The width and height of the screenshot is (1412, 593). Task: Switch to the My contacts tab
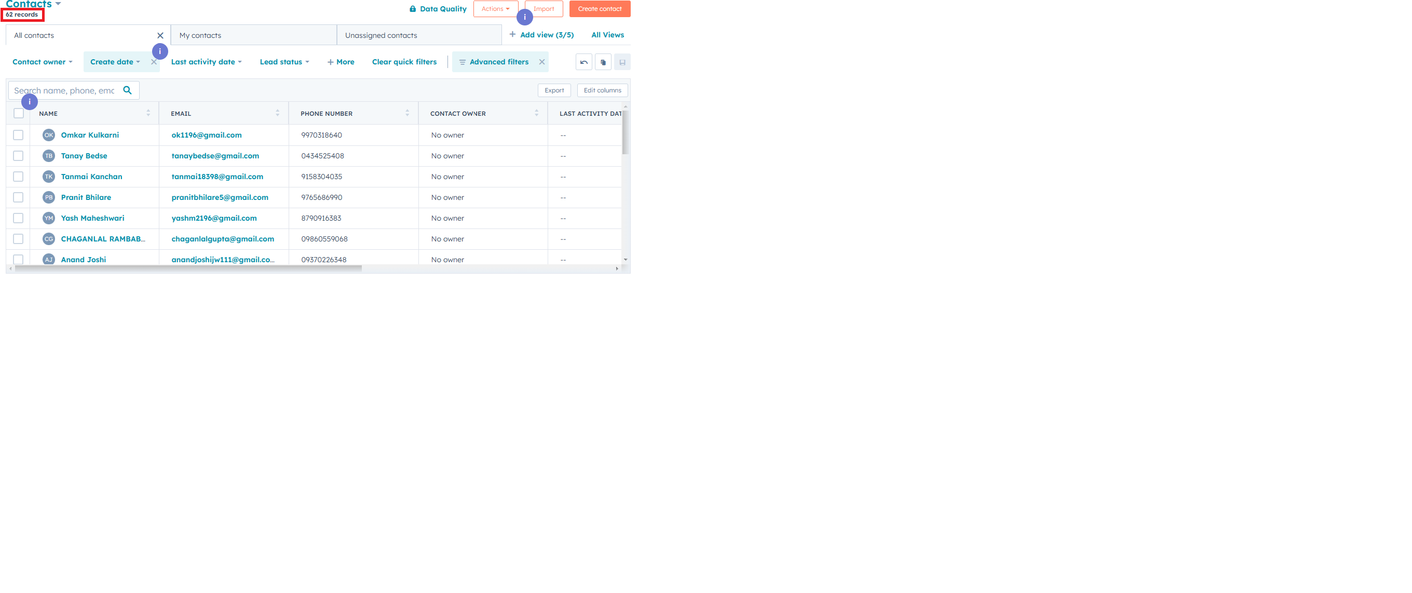pos(253,36)
